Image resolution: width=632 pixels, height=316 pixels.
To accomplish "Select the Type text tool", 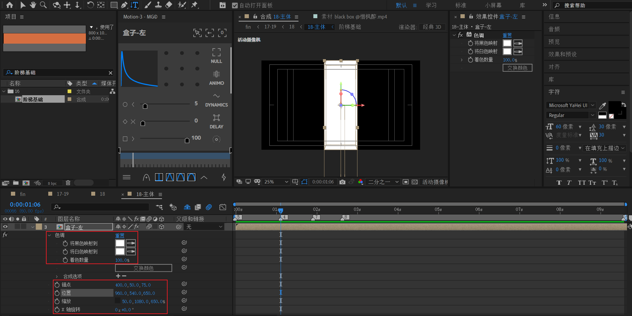I will (x=135, y=5).
